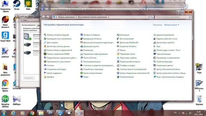Screen dimensions: 206x116
Task: Click the Control Panel search field
Action: click(x=173, y=17)
